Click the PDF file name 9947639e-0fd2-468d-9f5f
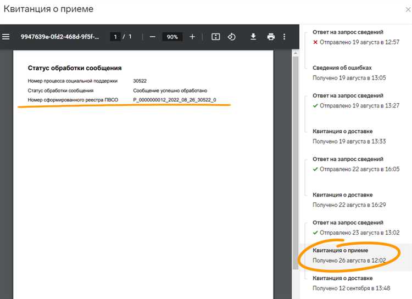The width and height of the screenshot is (412, 299). click(x=59, y=37)
